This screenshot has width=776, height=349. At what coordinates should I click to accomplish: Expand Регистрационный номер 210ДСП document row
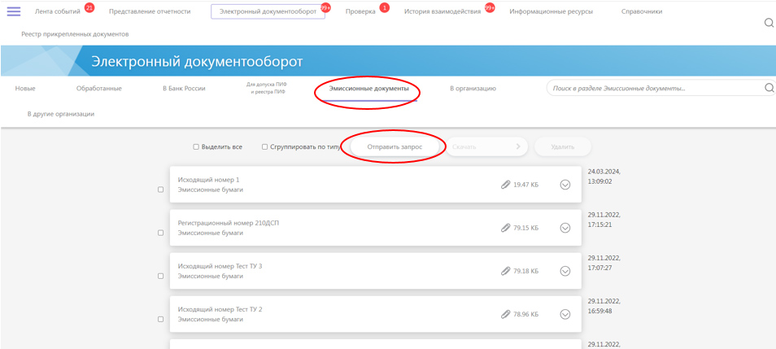565,228
